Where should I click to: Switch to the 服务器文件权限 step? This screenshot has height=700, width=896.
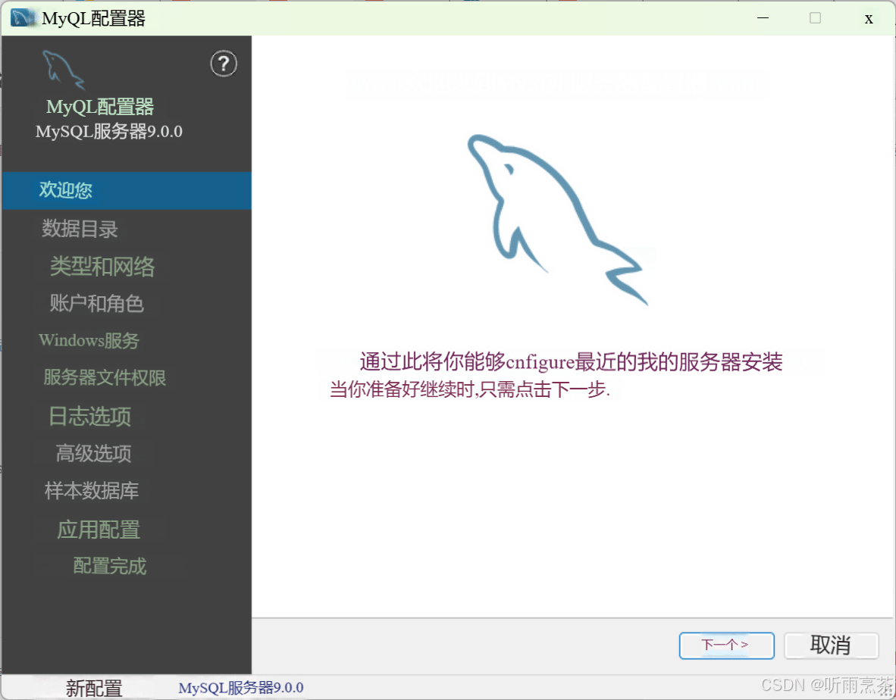click(105, 377)
